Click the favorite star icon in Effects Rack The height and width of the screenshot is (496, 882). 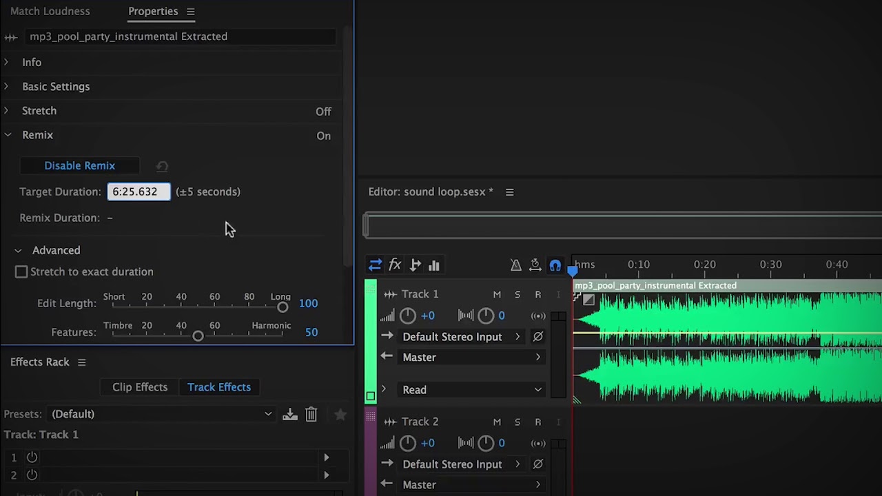(340, 414)
